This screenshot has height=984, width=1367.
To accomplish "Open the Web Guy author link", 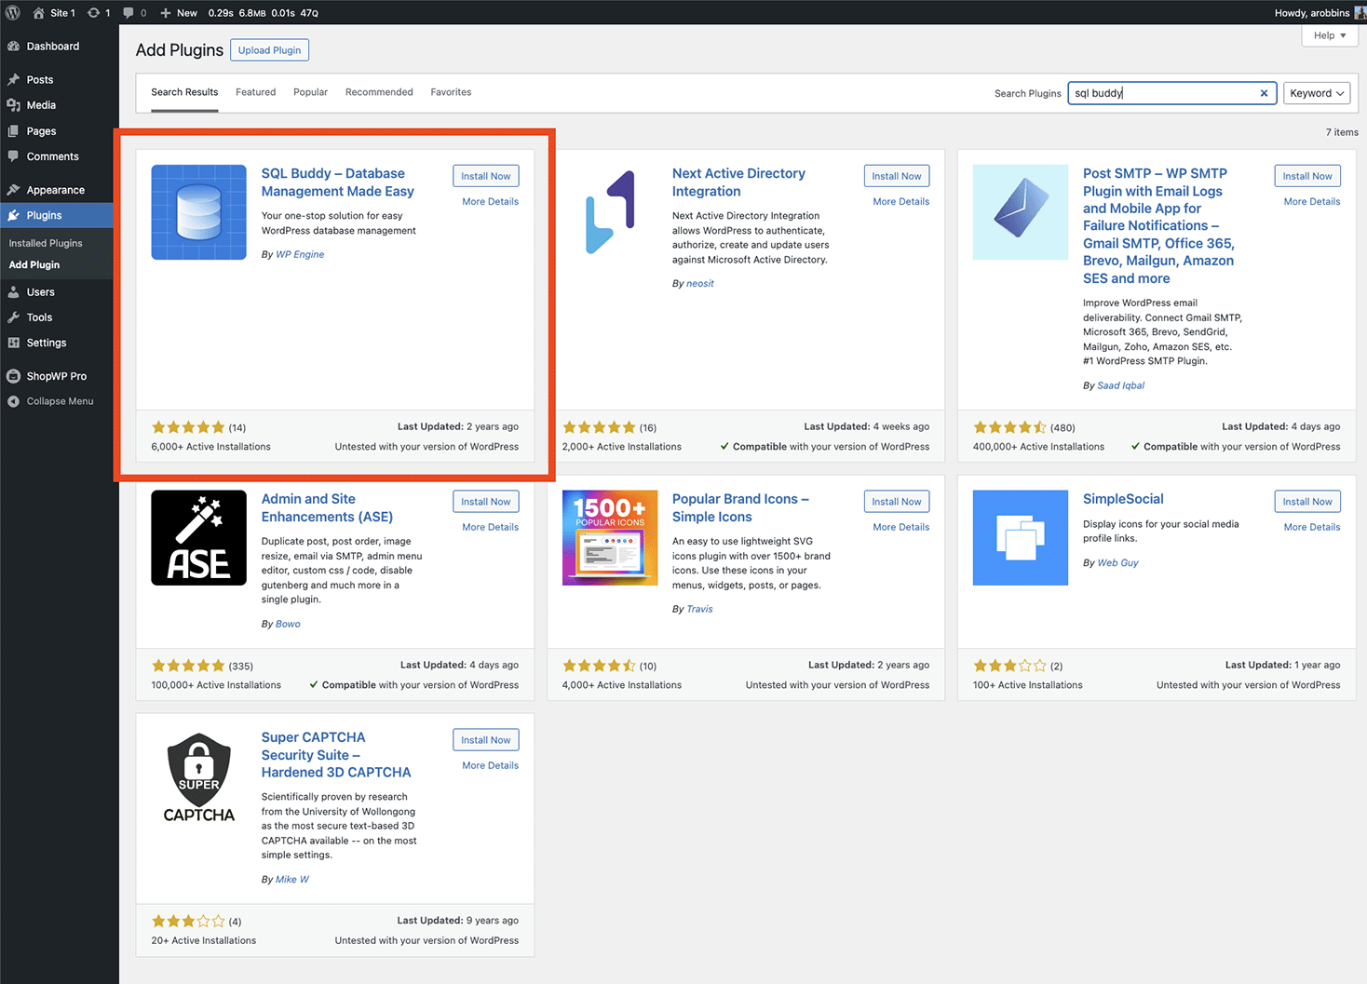I will pyautogui.click(x=1117, y=562).
